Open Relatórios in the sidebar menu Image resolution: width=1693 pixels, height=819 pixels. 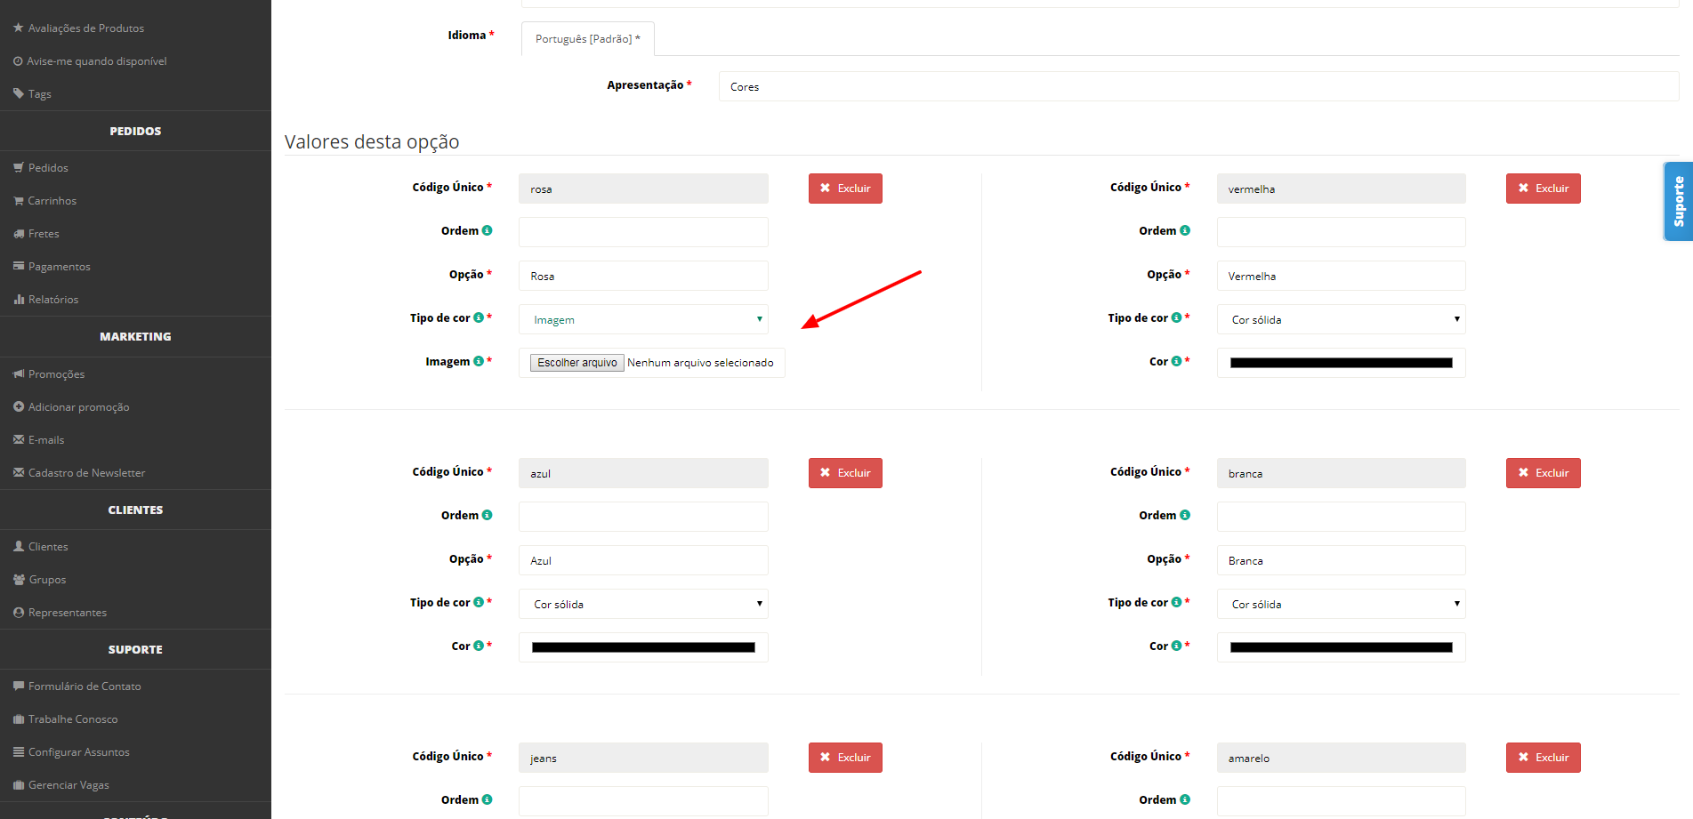(53, 299)
